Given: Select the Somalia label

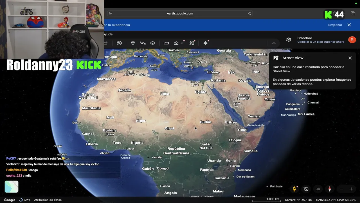Looking at the screenshot, I should pyautogui.click(x=251, y=151).
